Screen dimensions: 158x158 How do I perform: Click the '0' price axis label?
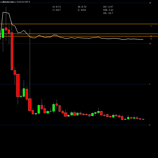(150, 125)
